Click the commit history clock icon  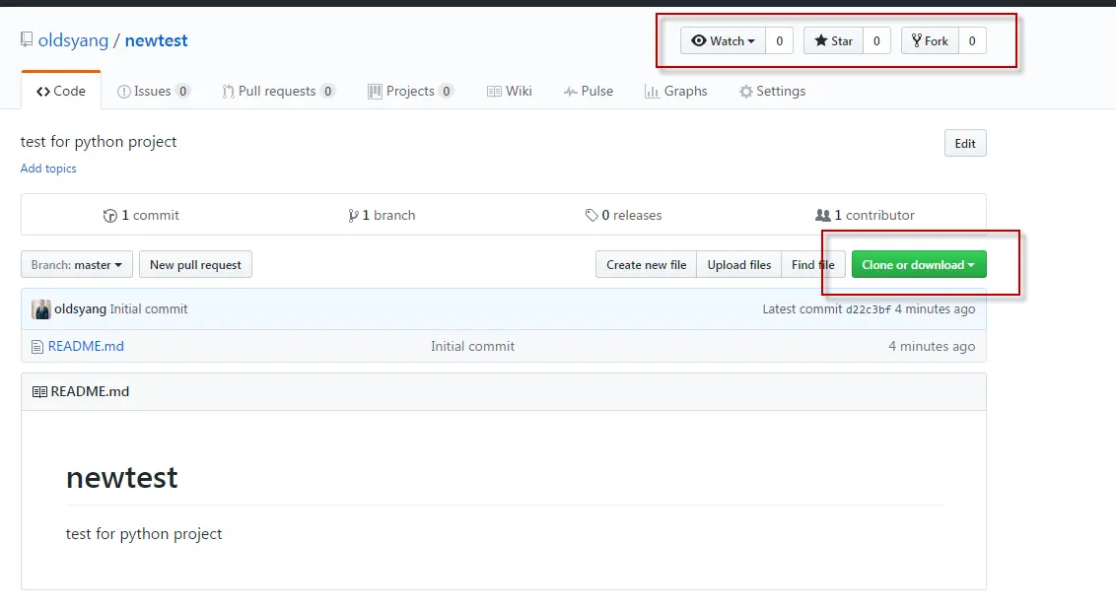tap(109, 216)
